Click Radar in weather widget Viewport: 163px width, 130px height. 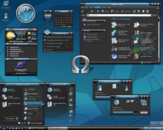click(30, 41)
